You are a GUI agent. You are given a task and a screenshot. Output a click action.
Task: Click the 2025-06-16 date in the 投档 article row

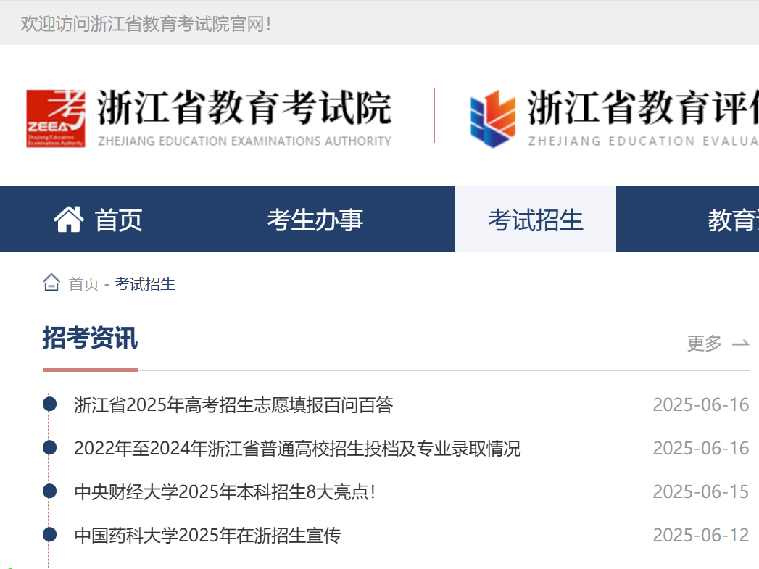pos(701,449)
